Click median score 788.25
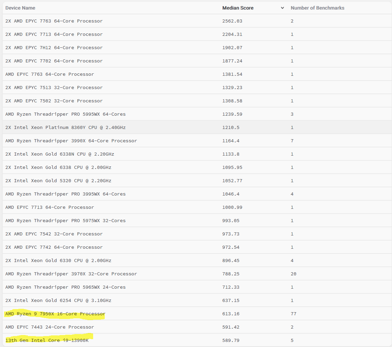 [x=231, y=274]
